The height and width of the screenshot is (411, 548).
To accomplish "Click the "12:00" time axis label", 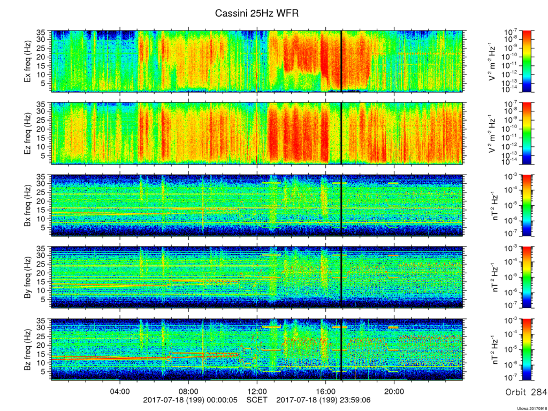I will [257, 390].
